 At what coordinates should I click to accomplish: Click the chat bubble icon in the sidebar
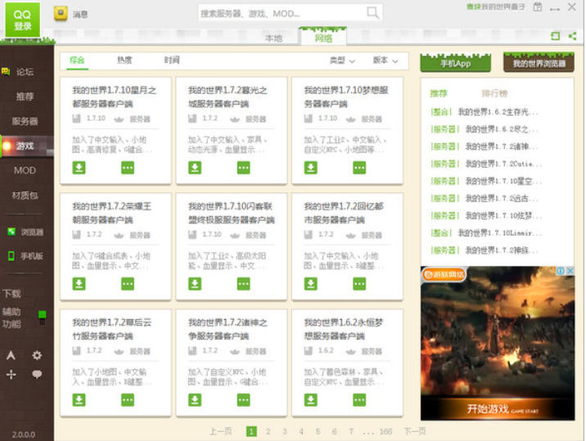pos(37,374)
